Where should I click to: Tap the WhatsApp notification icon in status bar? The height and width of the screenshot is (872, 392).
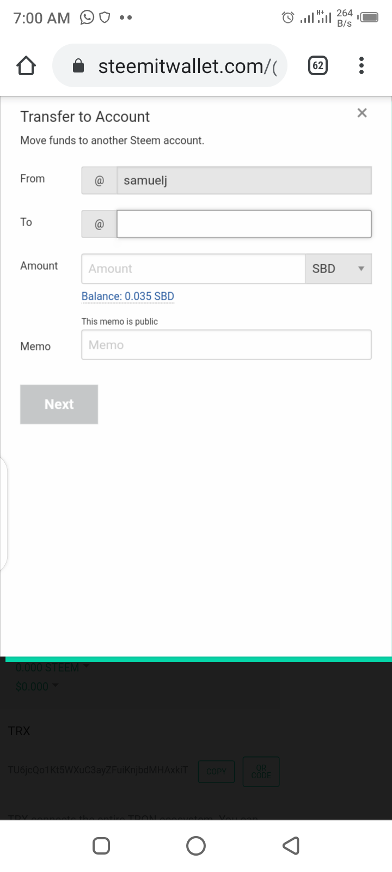pyautogui.click(x=87, y=18)
